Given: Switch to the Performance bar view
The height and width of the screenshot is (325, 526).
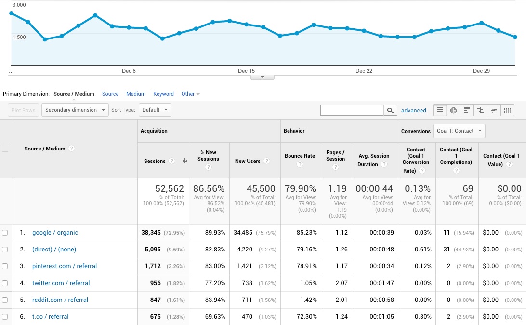Looking at the screenshot, I should click(x=467, y=110).
